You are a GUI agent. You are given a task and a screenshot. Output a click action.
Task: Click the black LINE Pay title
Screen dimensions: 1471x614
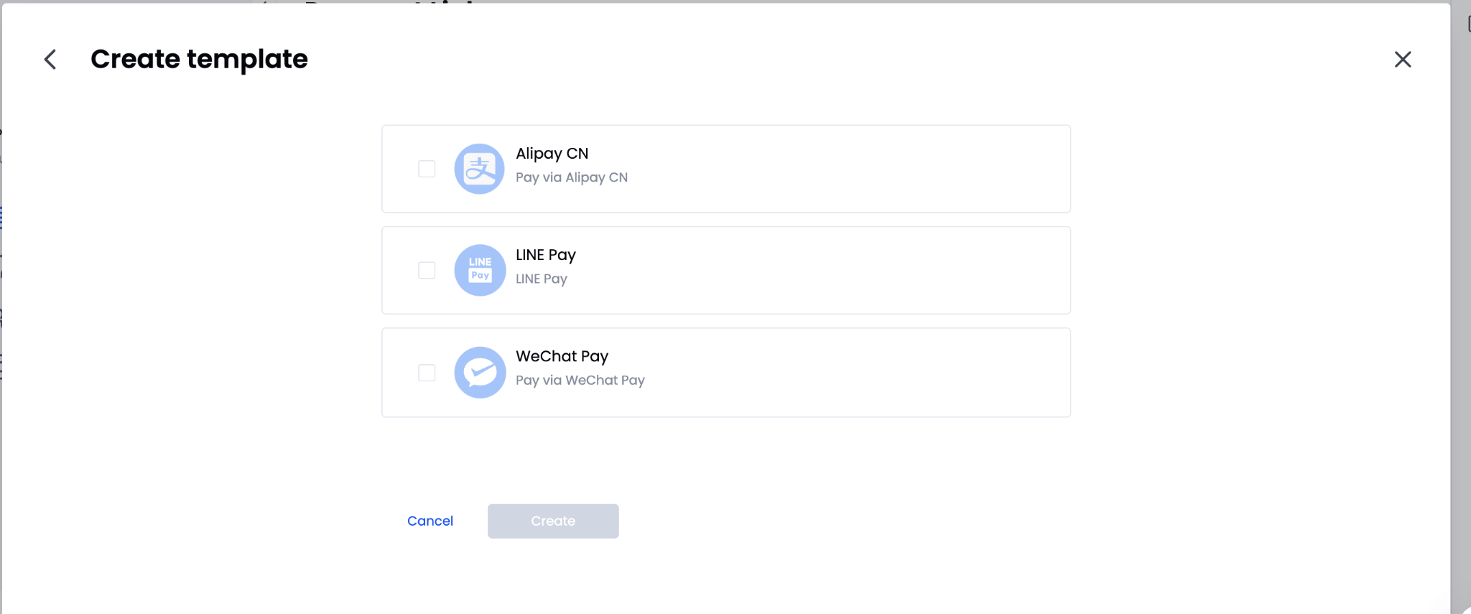point(546,255)
